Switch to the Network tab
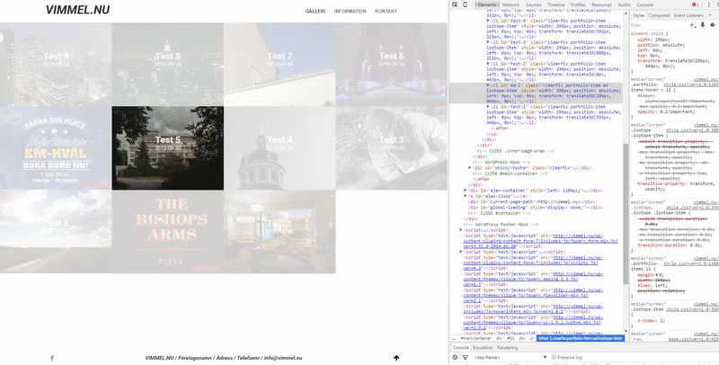 pyautogui.click(x=510, y=4)
